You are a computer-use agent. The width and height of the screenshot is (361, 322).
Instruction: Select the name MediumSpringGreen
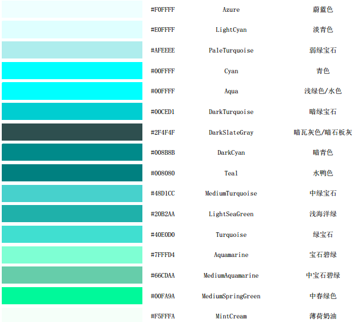[x=231, y=296]
